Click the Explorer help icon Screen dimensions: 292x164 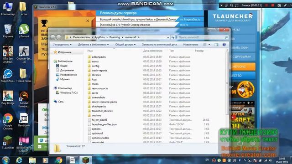(x=224, y=45)
